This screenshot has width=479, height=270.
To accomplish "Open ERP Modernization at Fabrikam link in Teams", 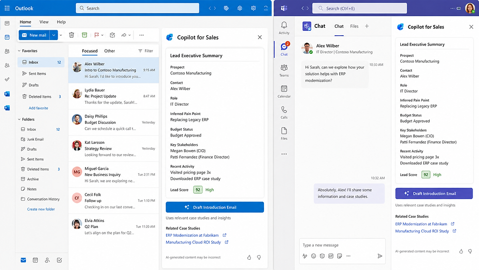I will tap(421, 224).
